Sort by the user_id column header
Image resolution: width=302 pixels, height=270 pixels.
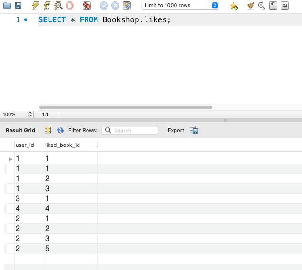tap(29, 145)
